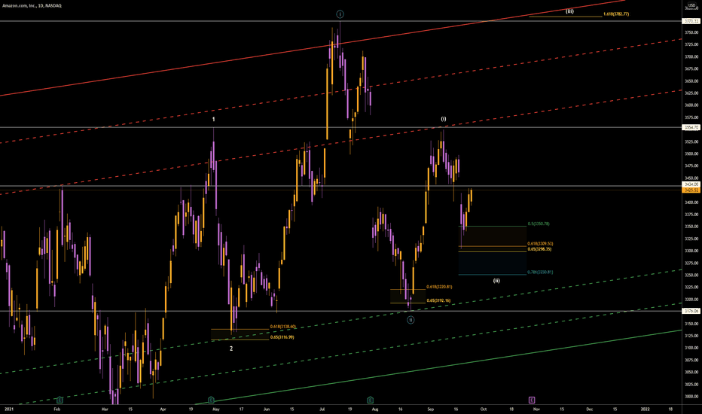The width and height of the screenshot is (702, 414).
Task: Click the 0.786(3250.81) retracement label
Action: (540, 272)
